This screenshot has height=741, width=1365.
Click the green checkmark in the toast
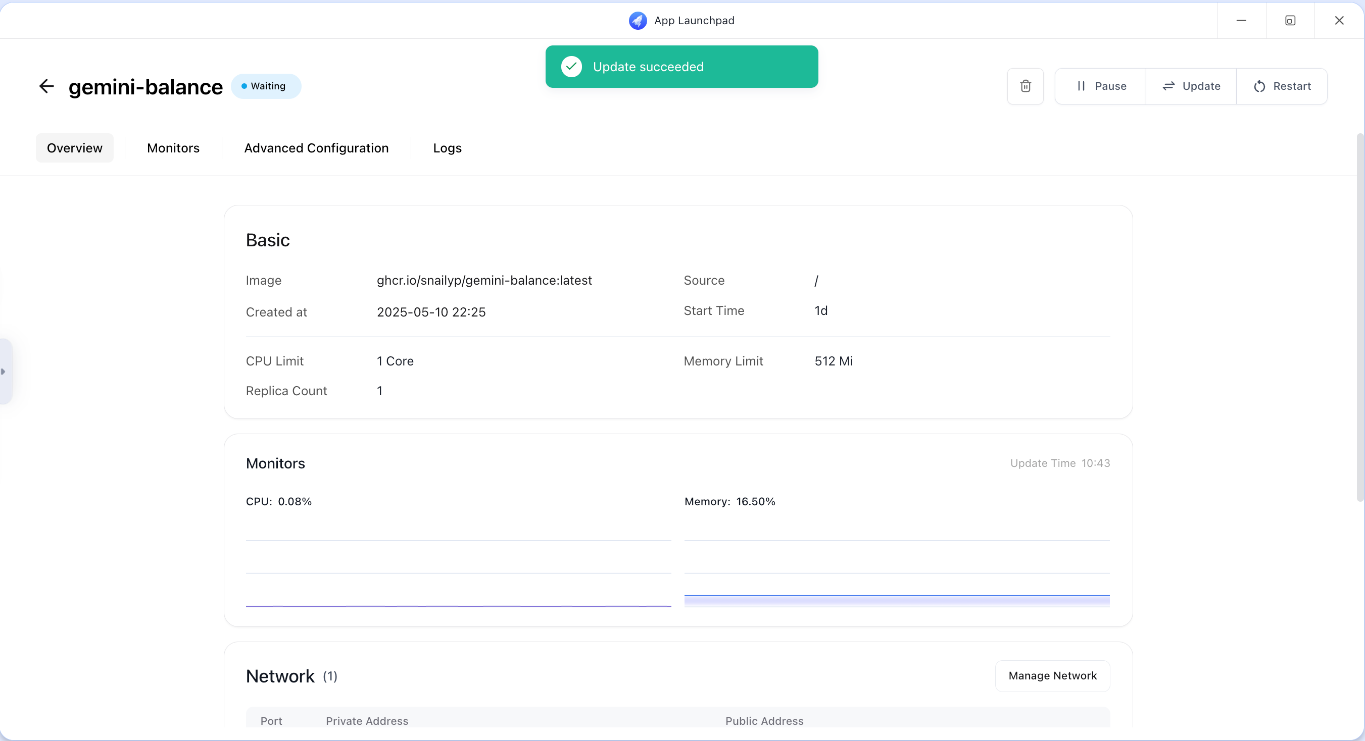571,67
